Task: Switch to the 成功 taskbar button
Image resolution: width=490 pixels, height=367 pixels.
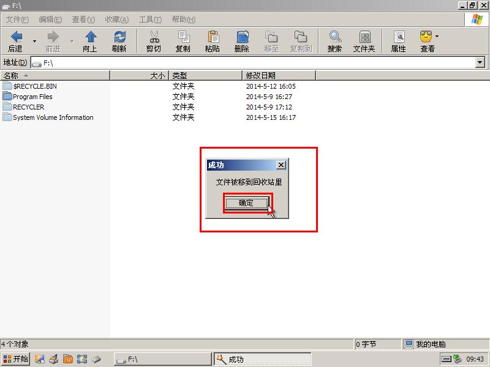Action: click(263, 359)
